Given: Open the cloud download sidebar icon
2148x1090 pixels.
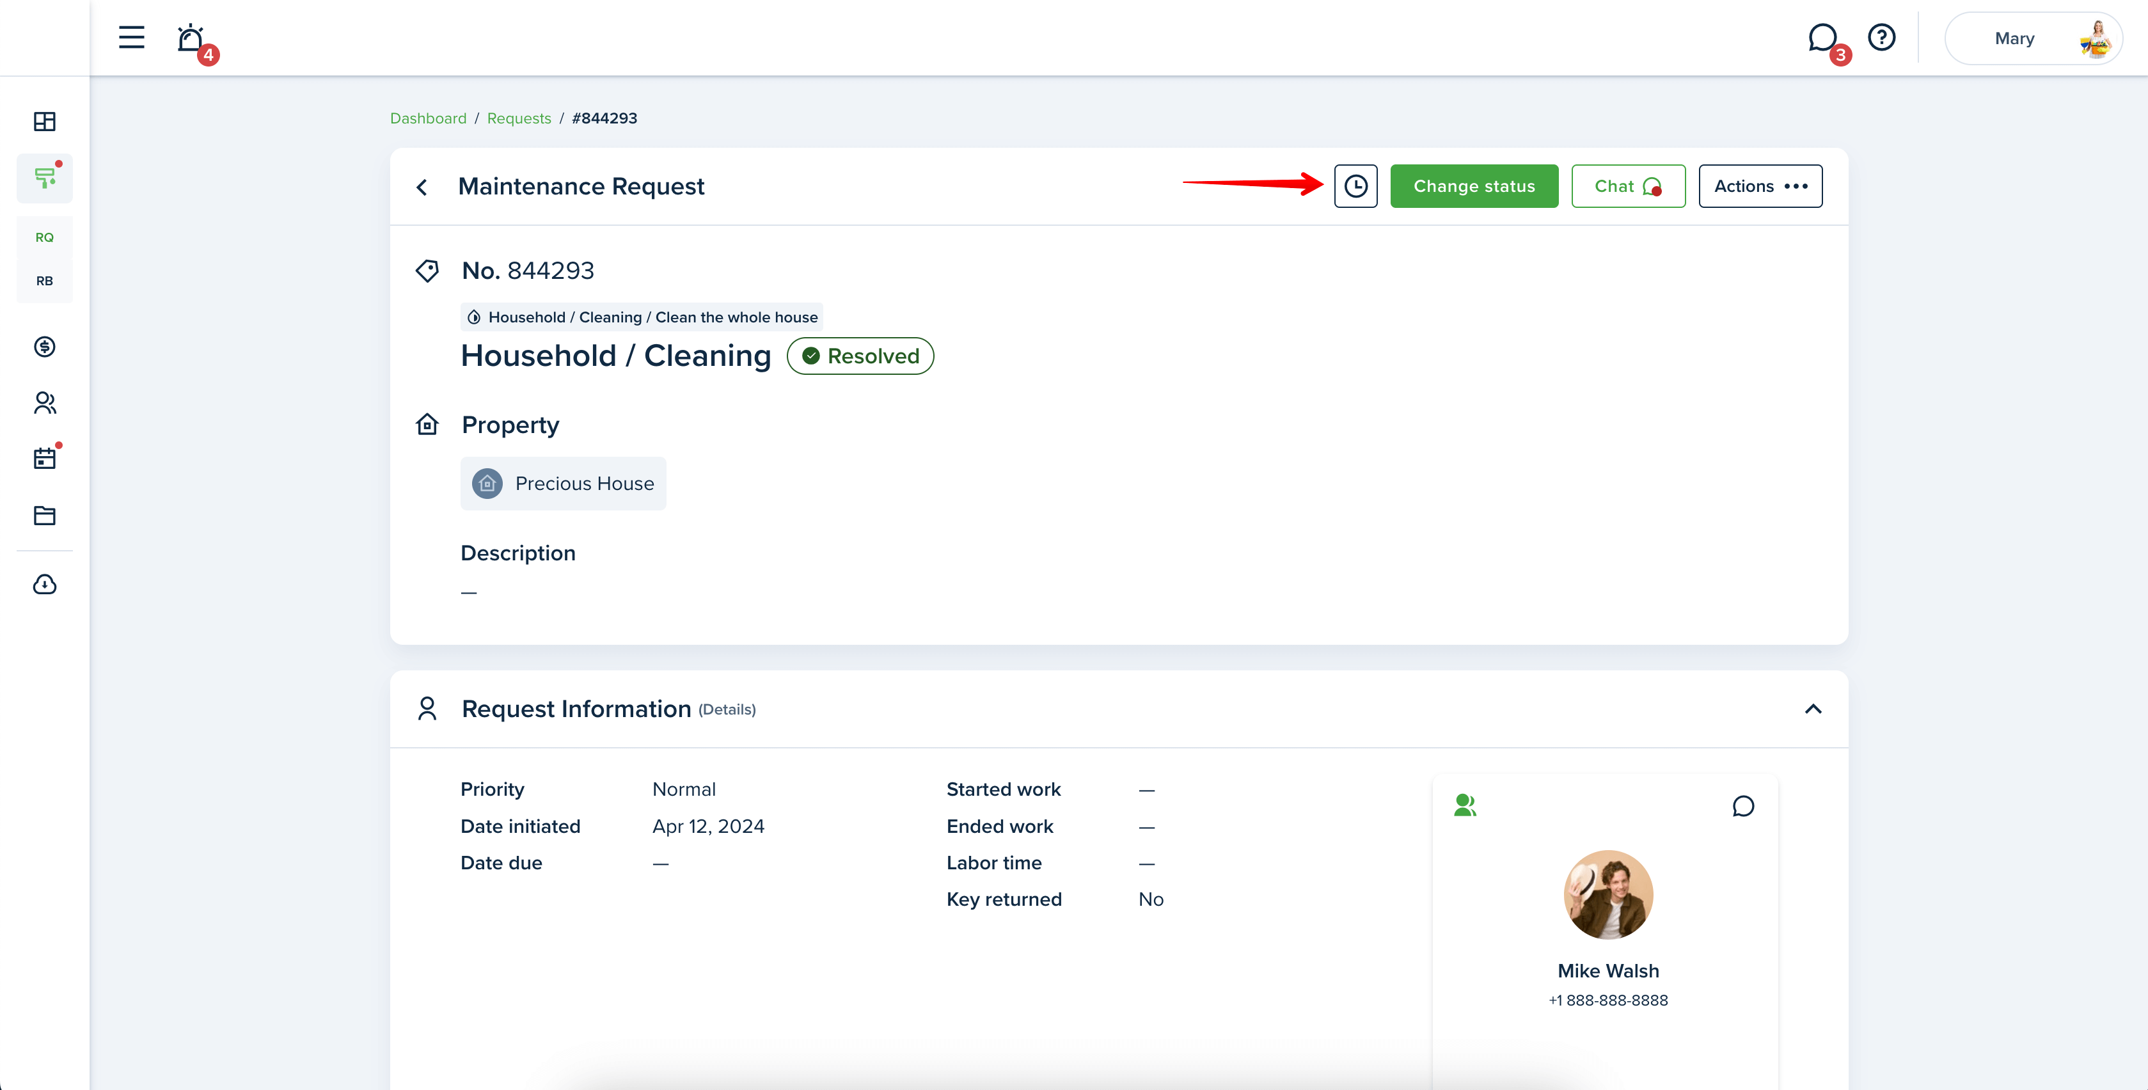Looking at the screenshot, I should click(45, 585).
